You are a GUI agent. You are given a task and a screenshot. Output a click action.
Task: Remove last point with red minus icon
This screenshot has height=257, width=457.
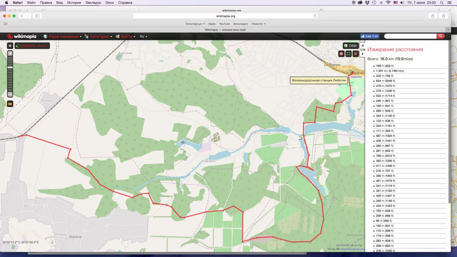[x=341, y=54]
